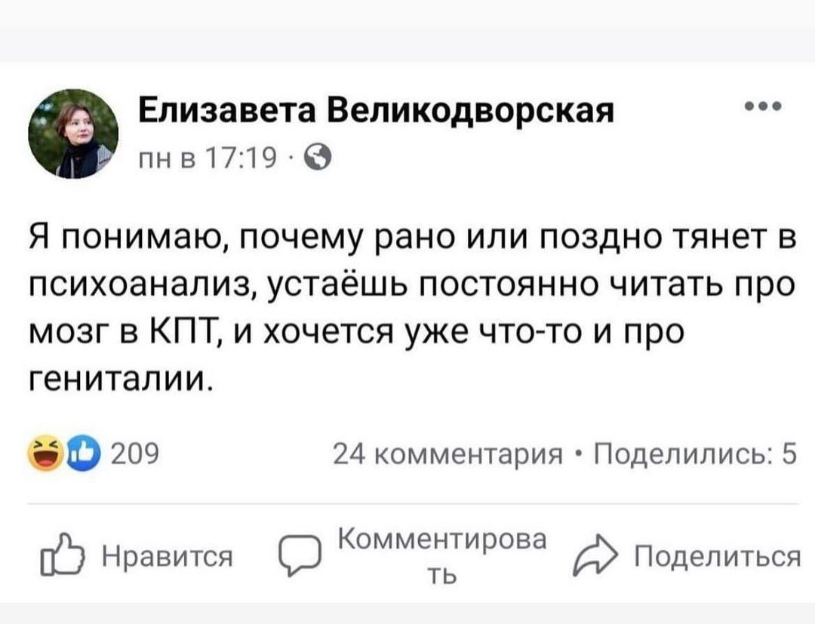This screenshot has width=815, height=624.
Task: Click the divider line above the action buttons
Action: coord(407,501)
